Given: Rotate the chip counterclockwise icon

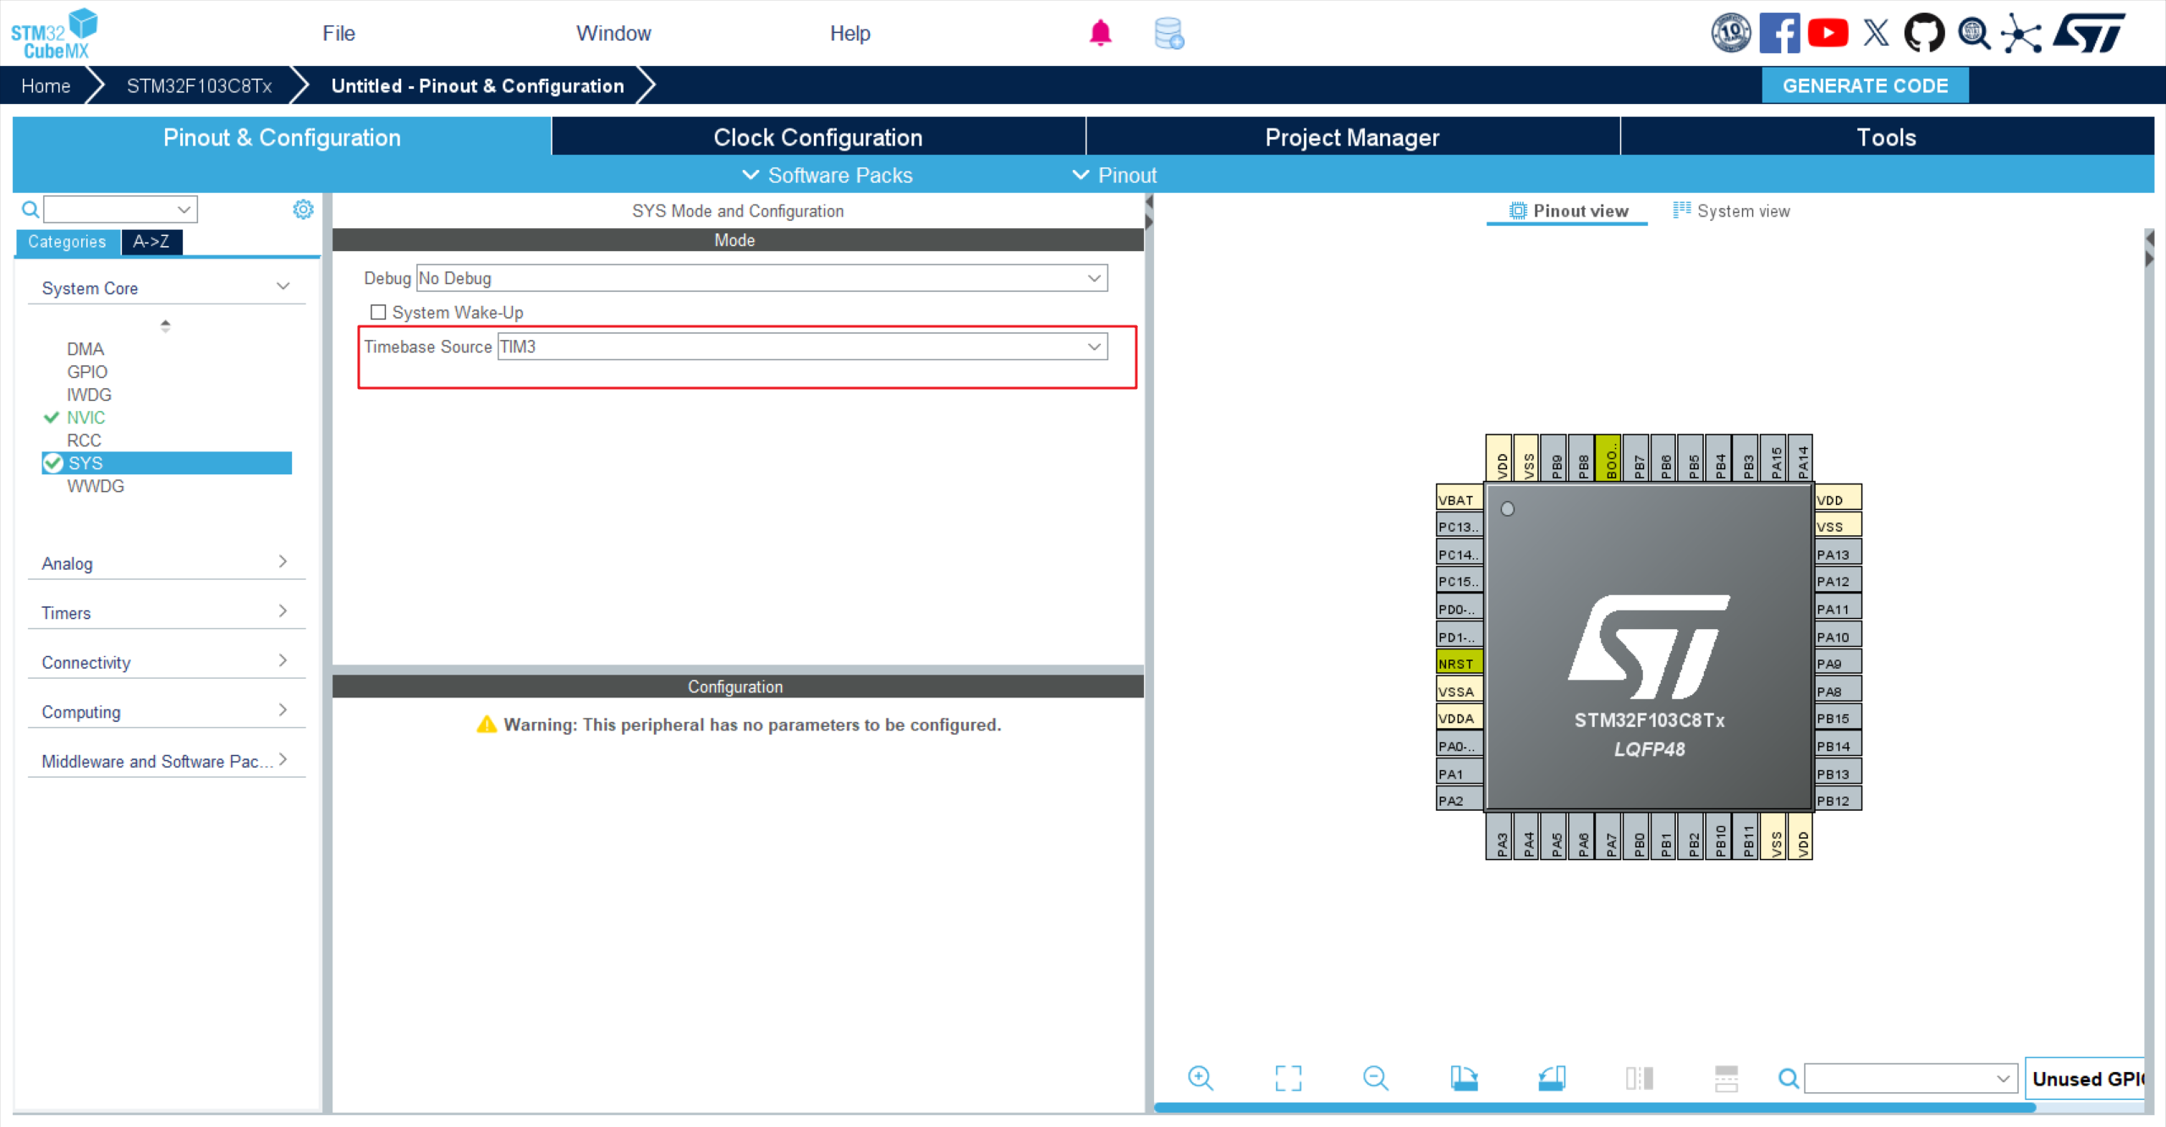Looking at the screenshot, I should [x=1552, y=1078].
